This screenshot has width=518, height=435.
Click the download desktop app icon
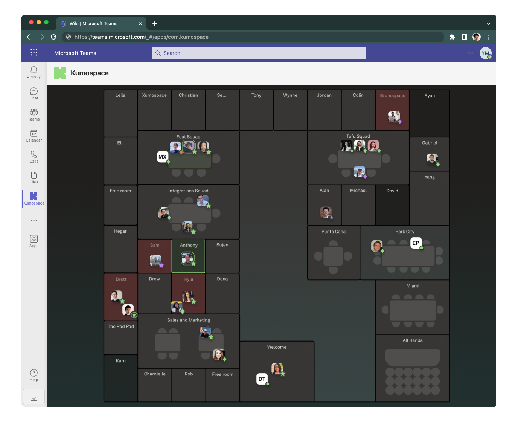tap(34, 397)
